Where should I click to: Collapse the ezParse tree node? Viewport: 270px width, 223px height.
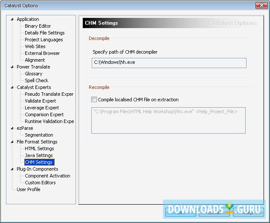[x=12, y=128]
